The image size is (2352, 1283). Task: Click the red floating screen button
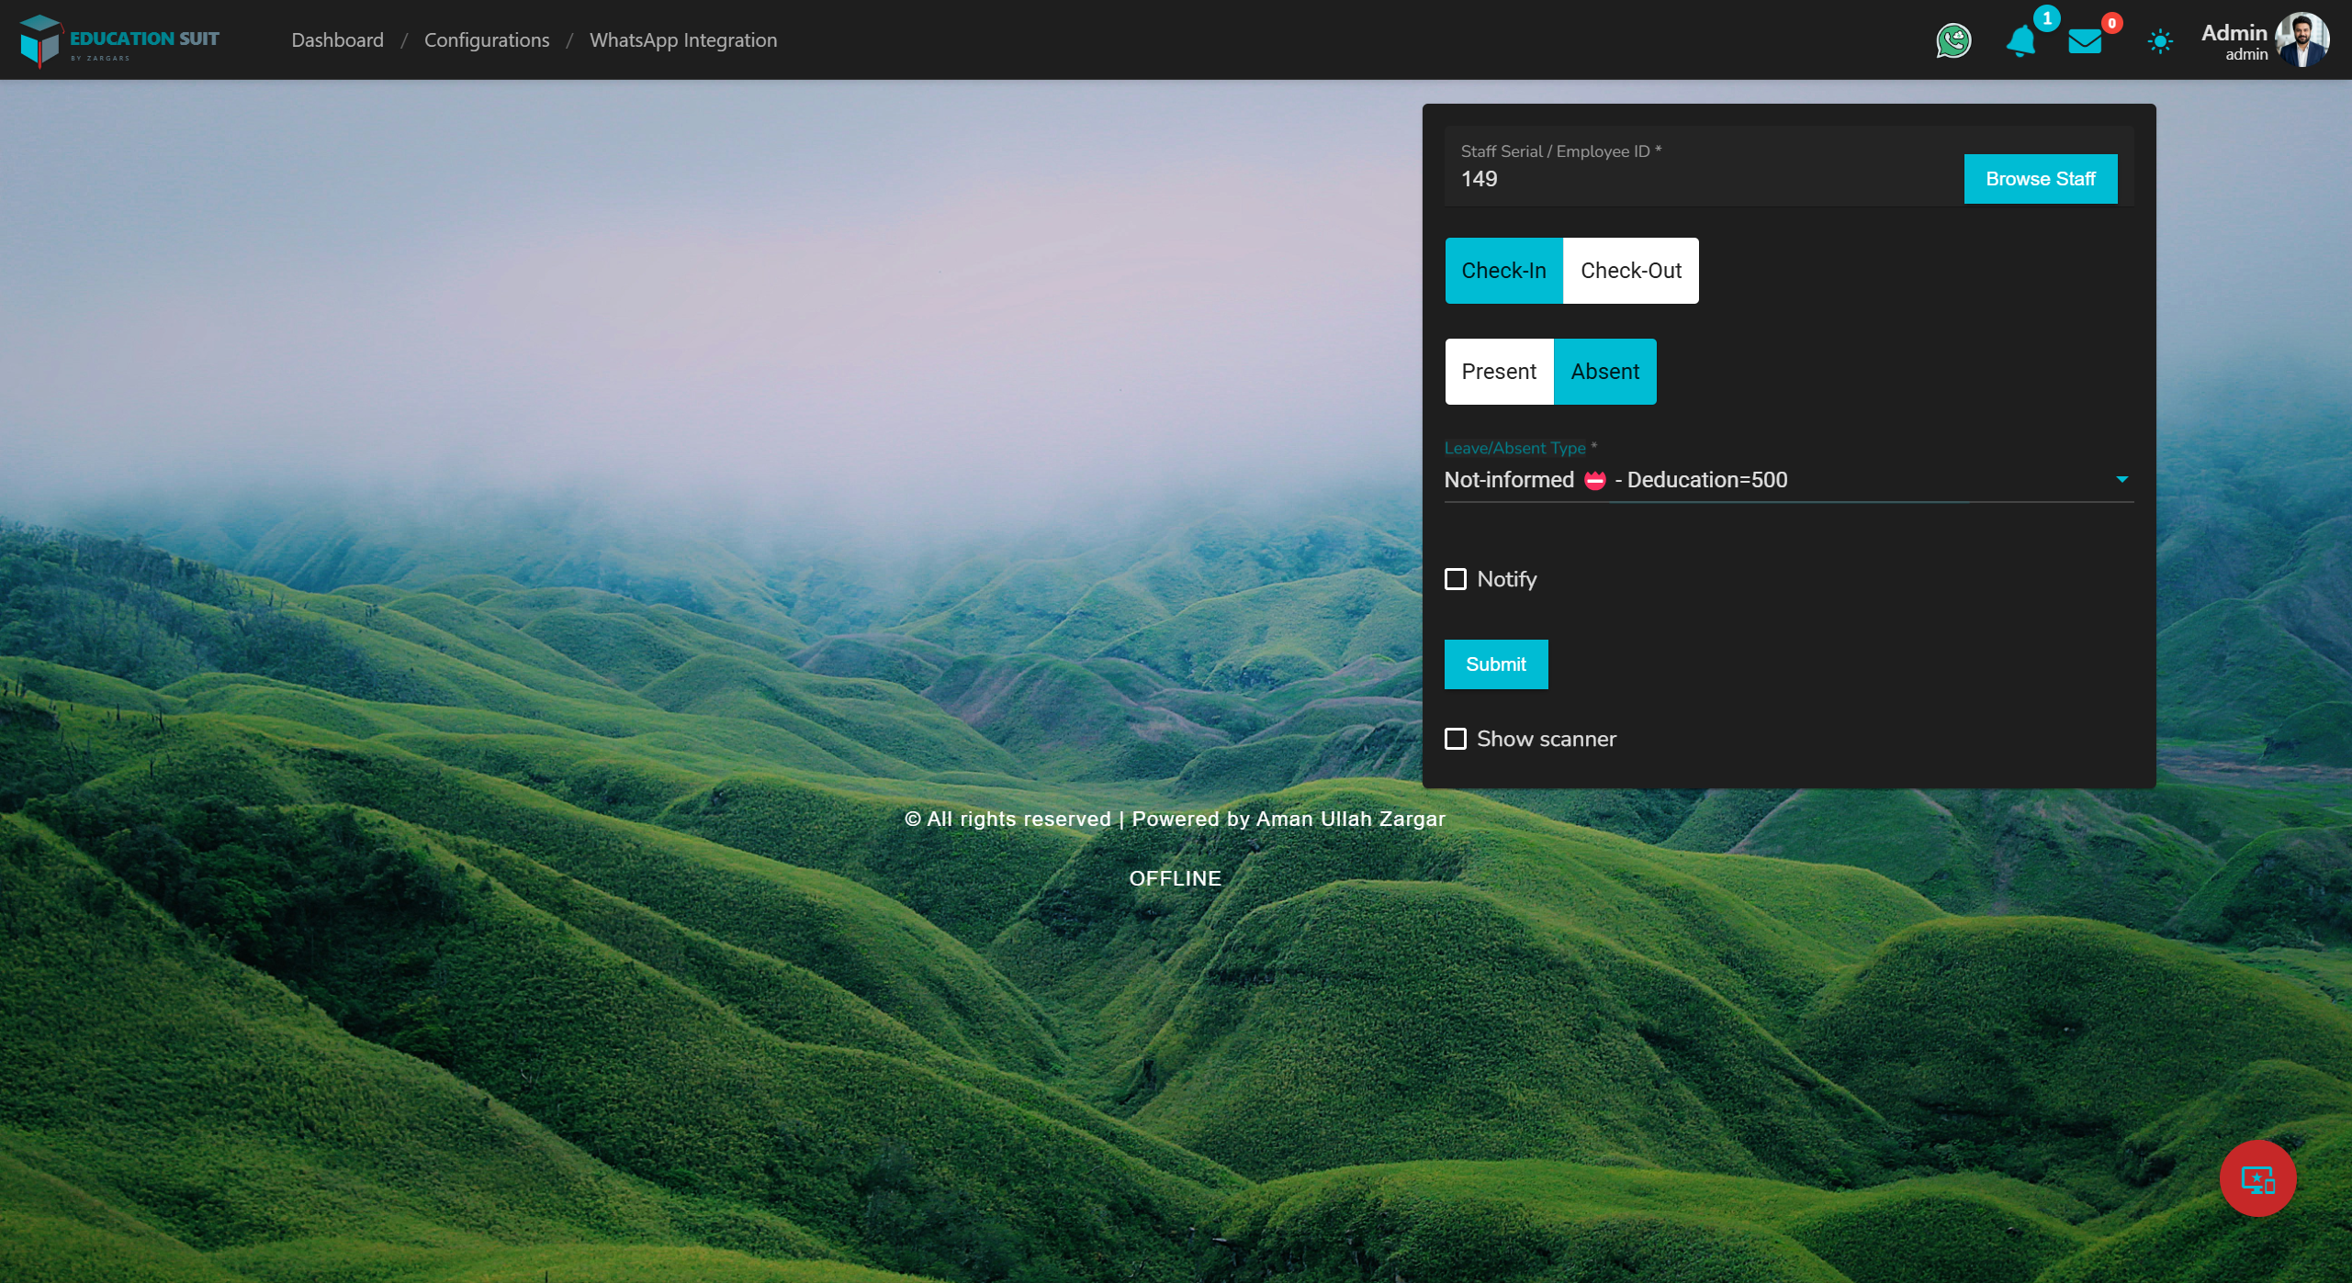pyautogui.click(x=2257, y=1178)
